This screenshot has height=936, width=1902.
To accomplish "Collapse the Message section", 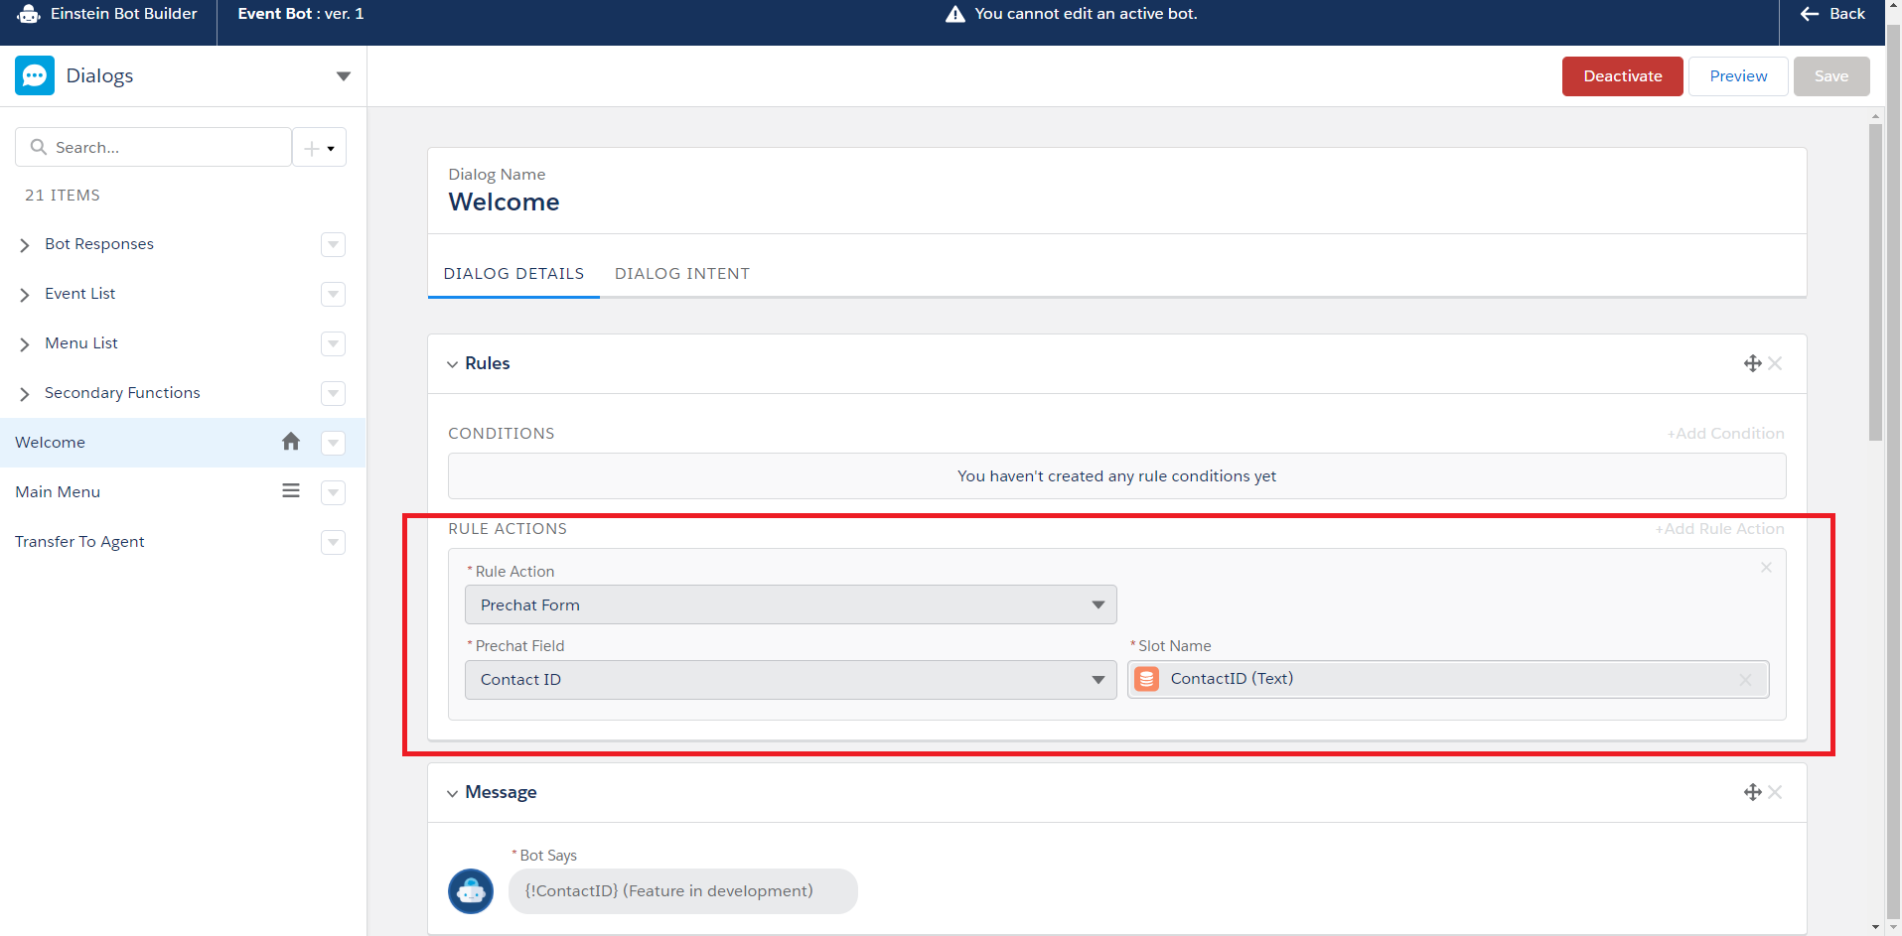I will coord(453,793).
